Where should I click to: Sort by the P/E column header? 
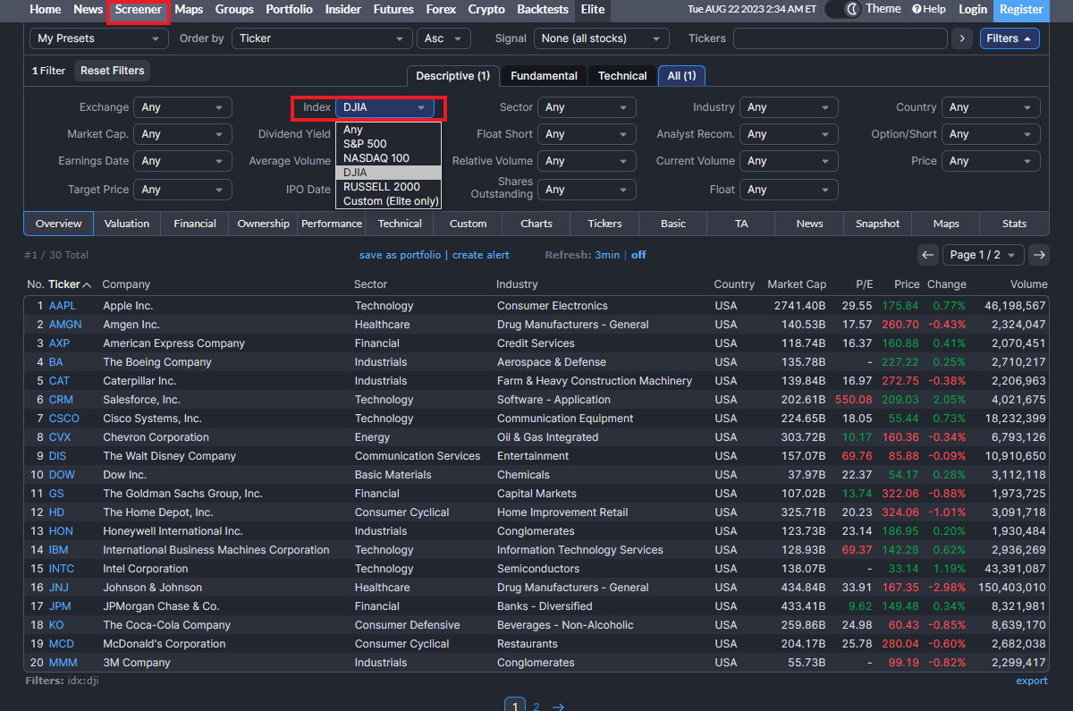(864, 284)
